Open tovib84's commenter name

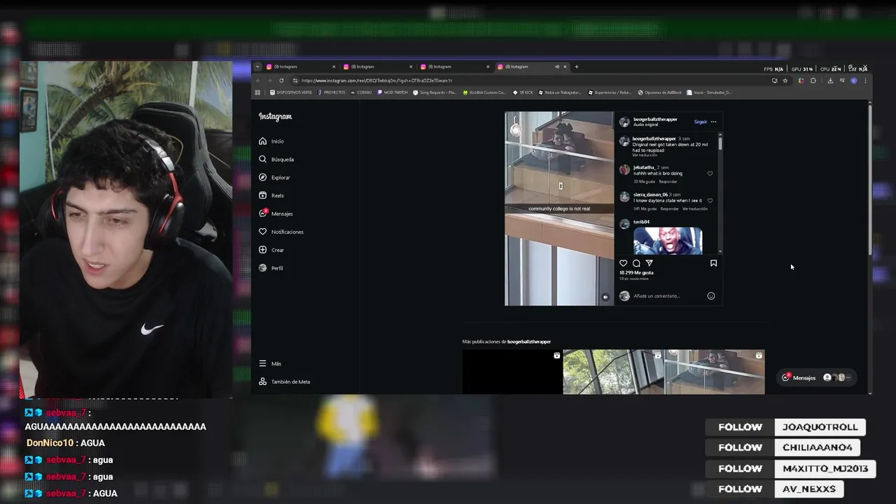click(641, 222)
